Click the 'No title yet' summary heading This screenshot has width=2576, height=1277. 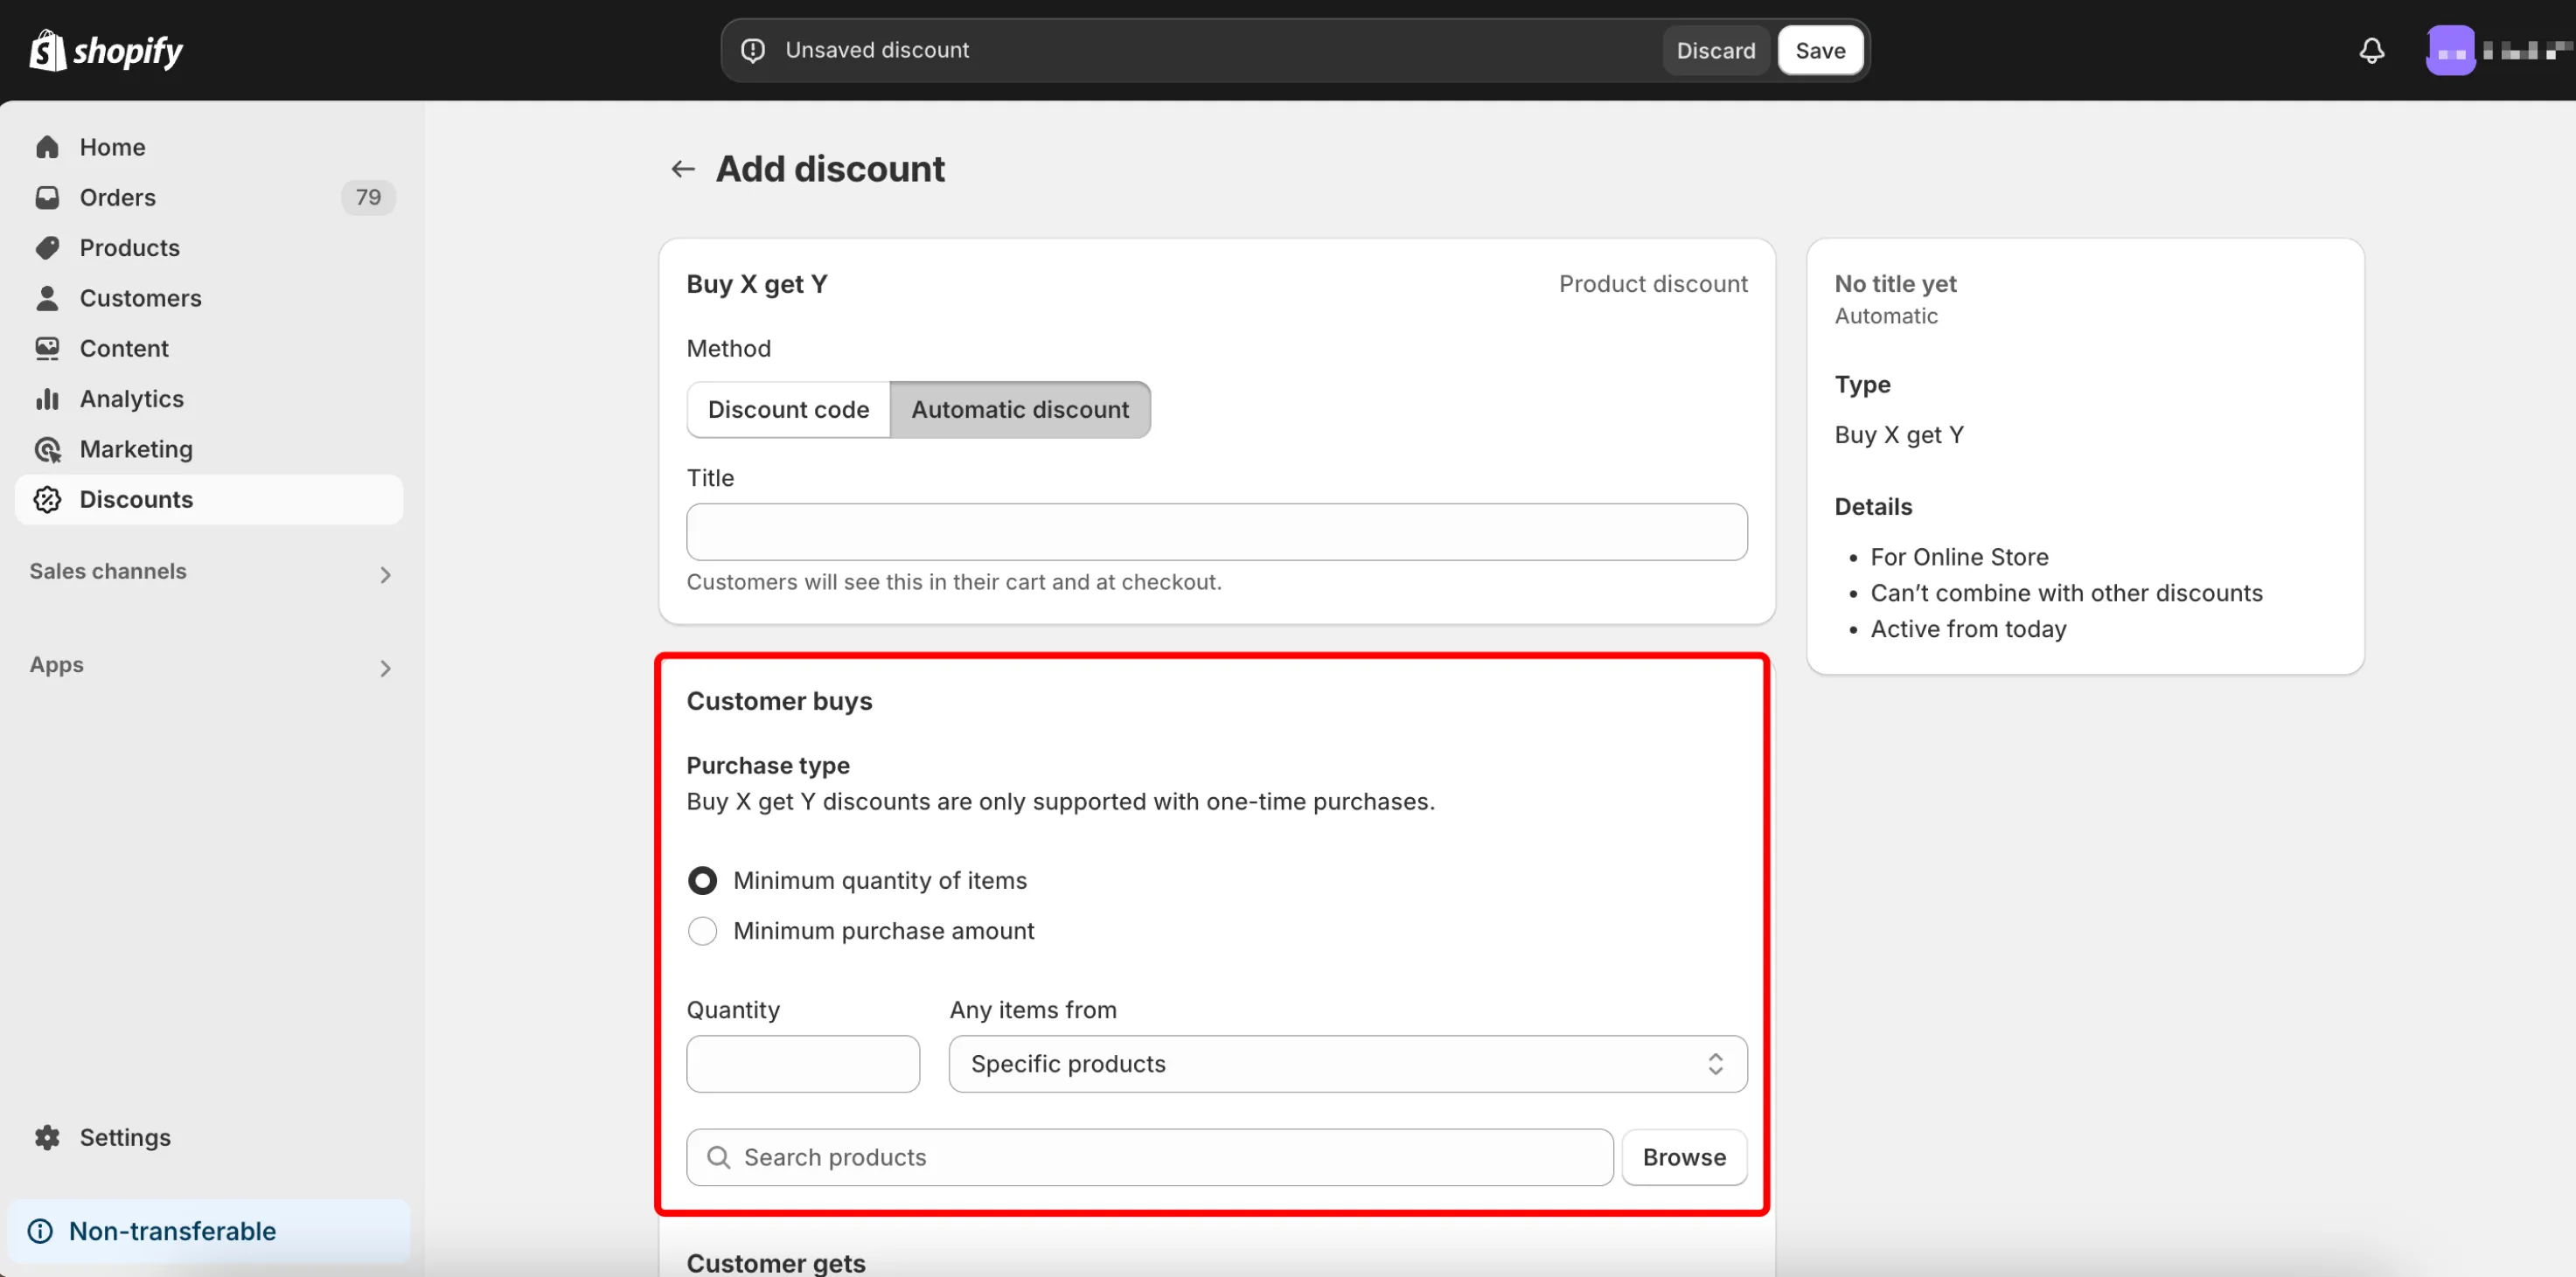pos(1895,284)
